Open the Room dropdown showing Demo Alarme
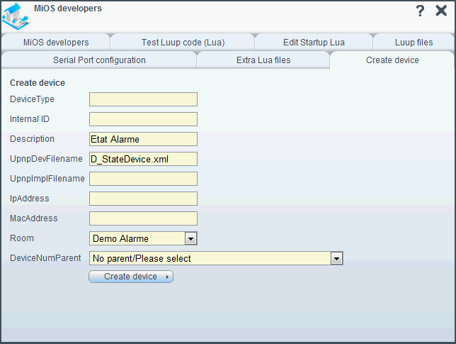The image size is (456, 344). click(x=143, y=238)
